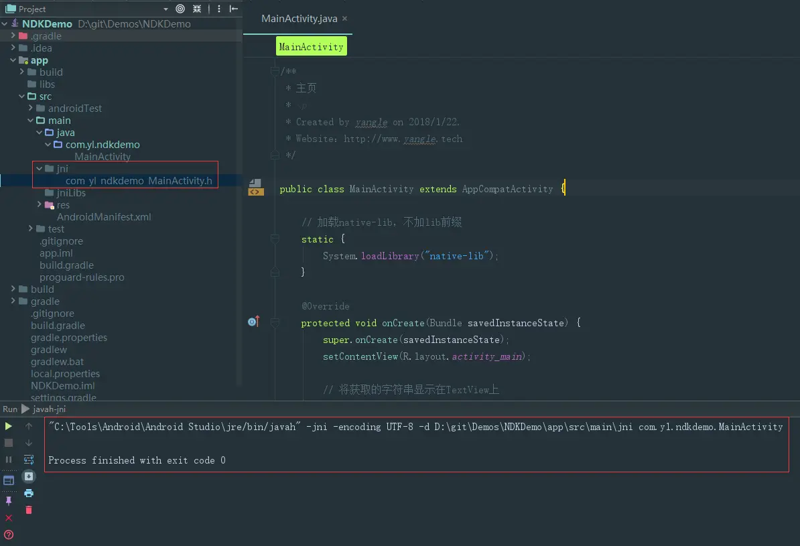Screen dimensions: 800x546
Task: Select gradle.properties file
Action: [69, 337]
